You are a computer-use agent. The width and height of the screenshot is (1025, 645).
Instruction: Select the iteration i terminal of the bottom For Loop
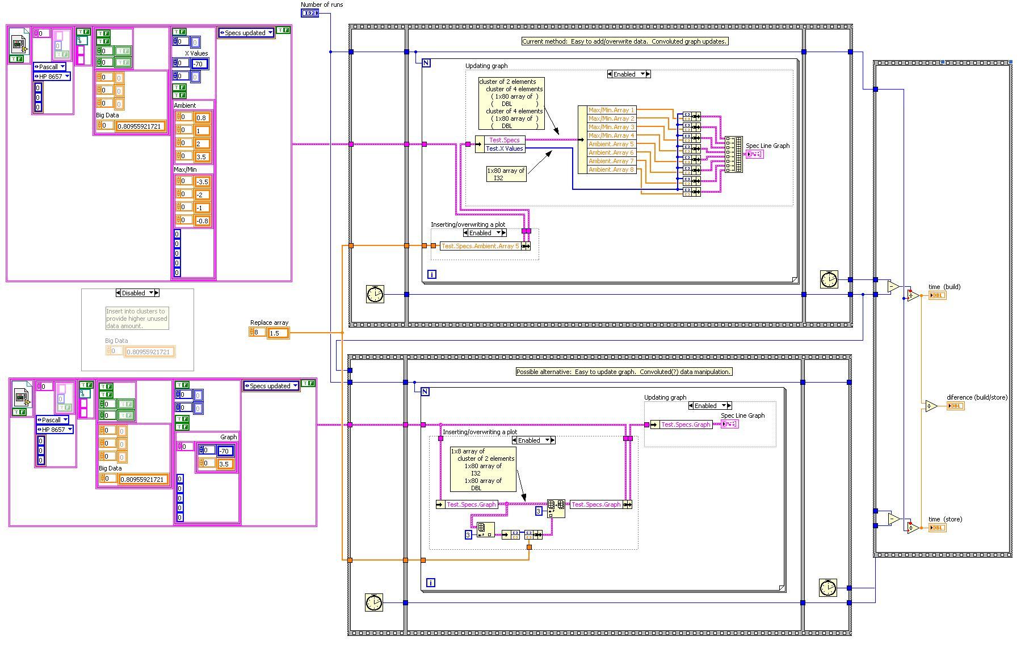(x=431, y=583)
